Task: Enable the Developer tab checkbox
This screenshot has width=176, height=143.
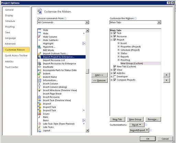Action: (115, 76)
